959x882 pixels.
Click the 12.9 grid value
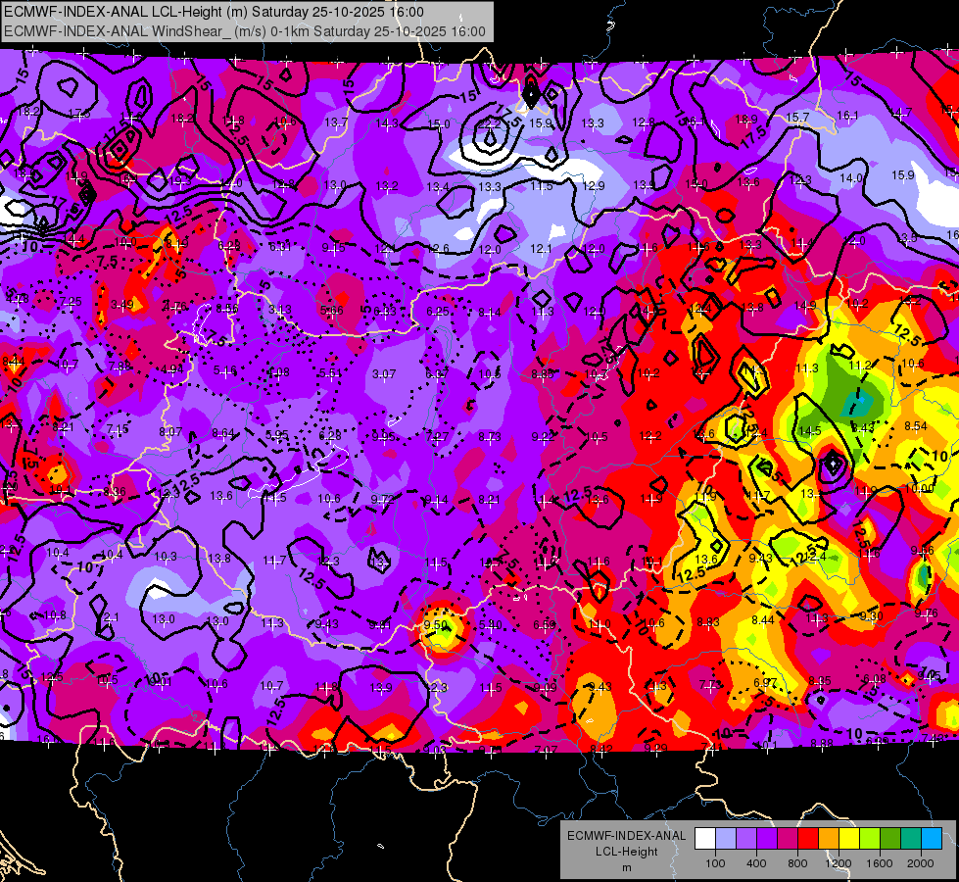(x=594, y=185)
